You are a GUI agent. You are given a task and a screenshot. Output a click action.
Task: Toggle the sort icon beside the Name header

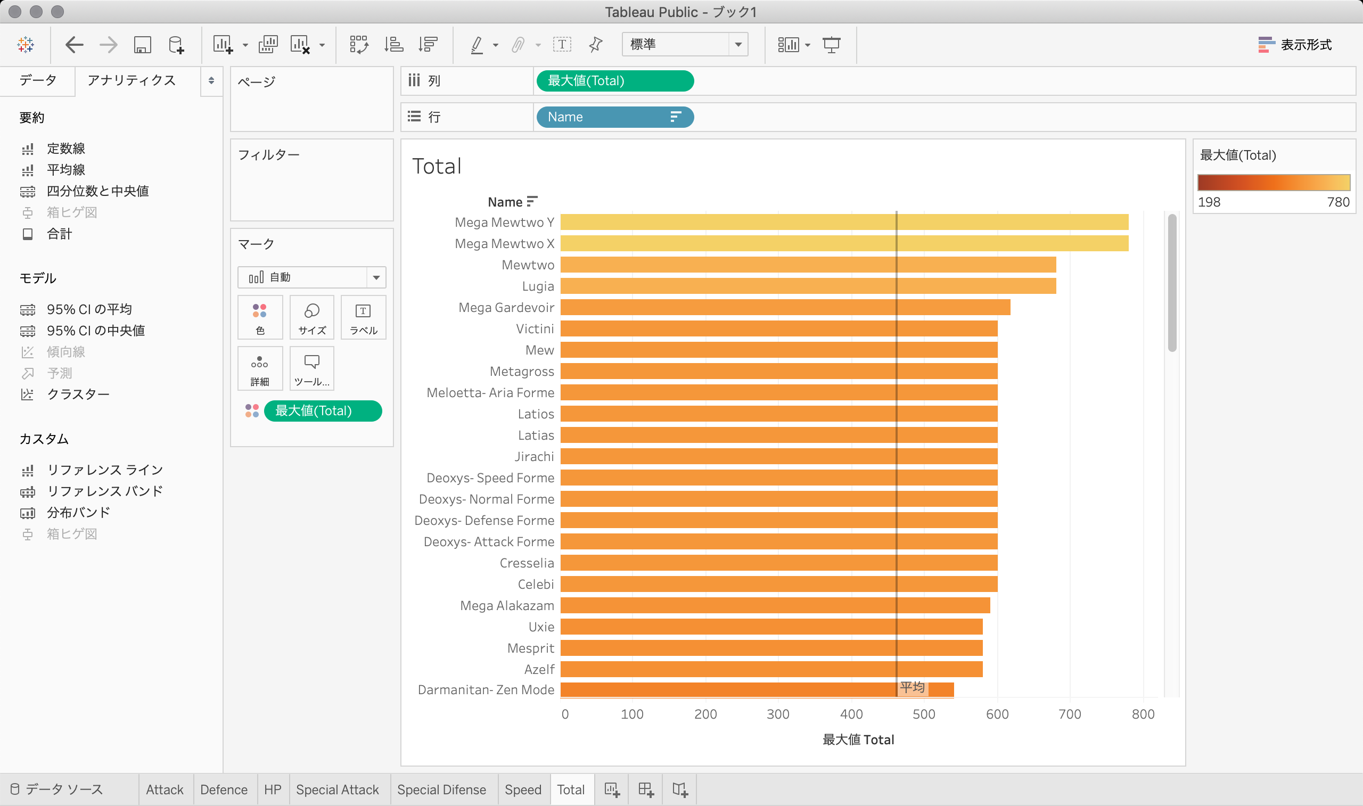[x=532, y=201]
